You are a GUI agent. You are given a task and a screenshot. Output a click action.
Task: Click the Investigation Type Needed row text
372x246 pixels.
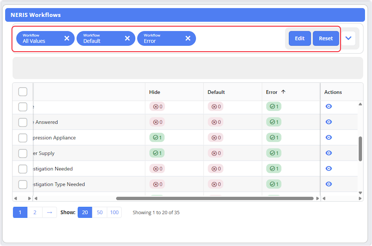[59, 184]
